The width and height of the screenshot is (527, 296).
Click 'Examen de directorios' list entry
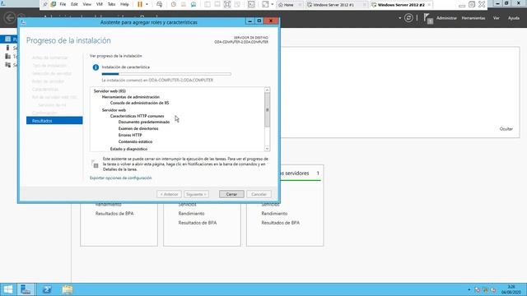pos(138,128)
